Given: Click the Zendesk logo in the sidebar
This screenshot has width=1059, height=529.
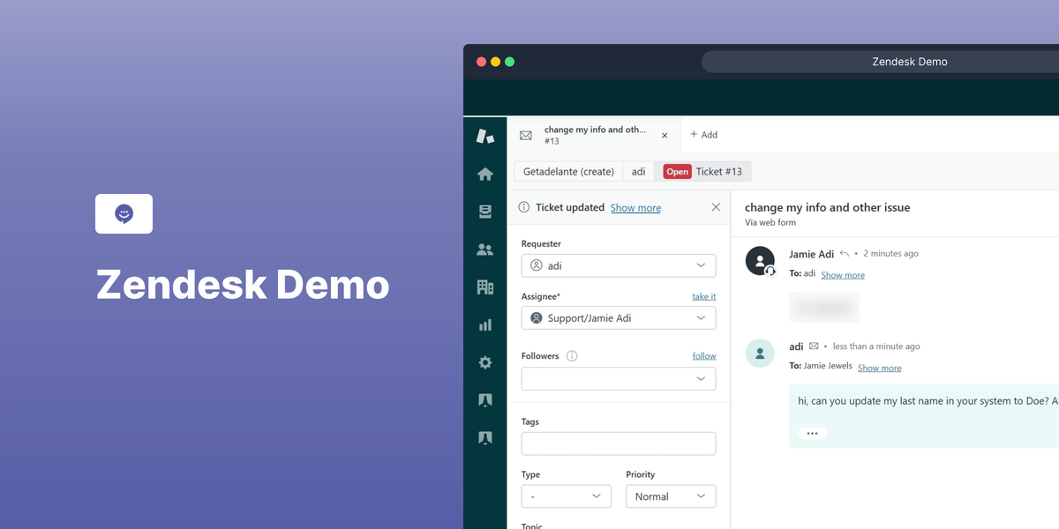Looking at the screenshot, I should tap(484, 136).
